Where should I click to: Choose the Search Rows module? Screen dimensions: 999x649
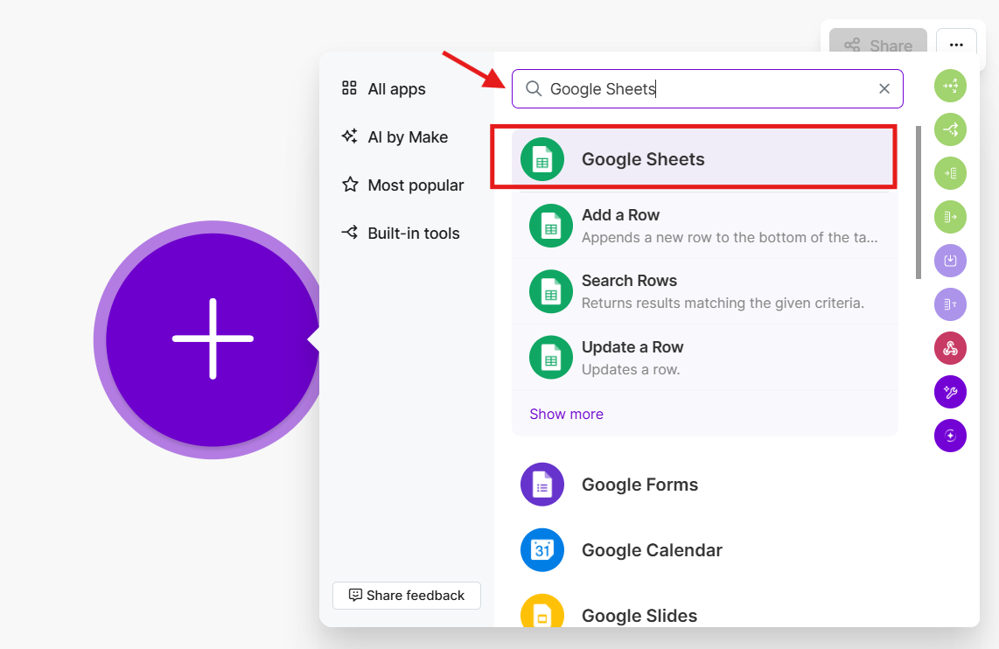click(x=705, y=291)
